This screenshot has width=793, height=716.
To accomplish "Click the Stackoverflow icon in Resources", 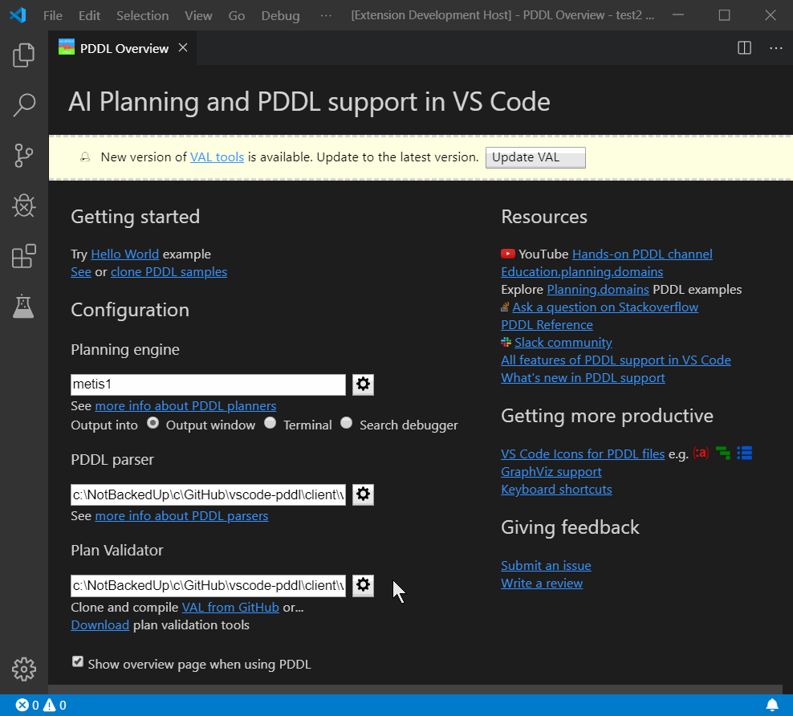I will [505, 307].
